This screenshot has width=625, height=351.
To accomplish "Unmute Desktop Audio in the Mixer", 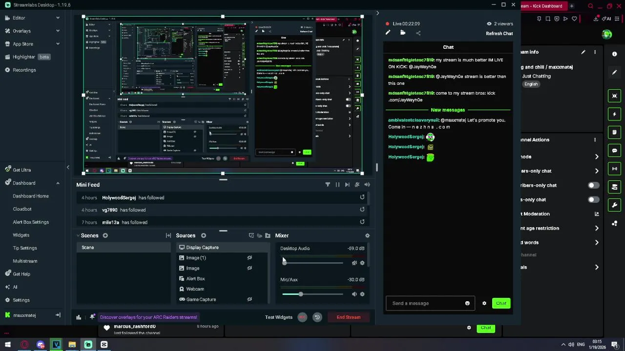I will pyautogui.click(x=354, y=263).
